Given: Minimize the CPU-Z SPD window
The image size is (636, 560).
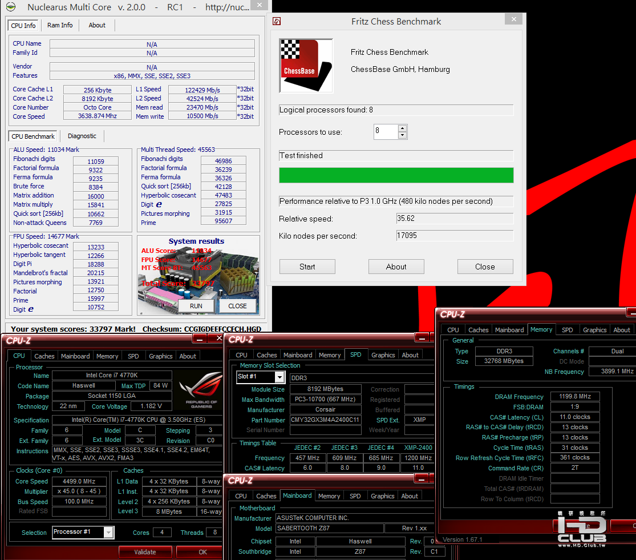Looking at the screenshot, I should point(422,337).
